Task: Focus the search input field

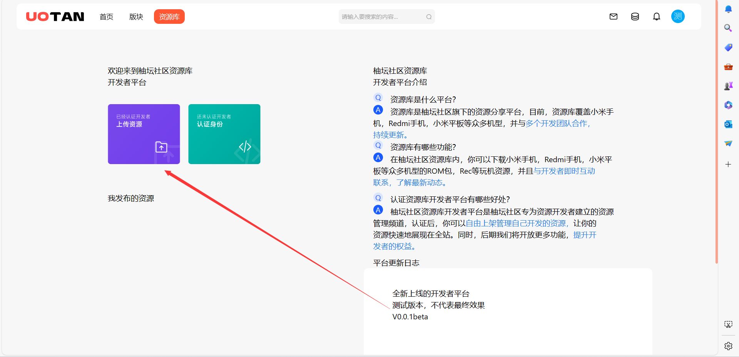Action: pyautogui.click(x=381, y=17)
